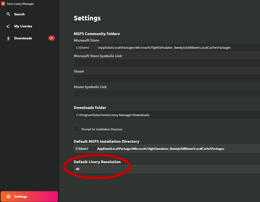
Task: Click the Steam folder field
Action: coord(167,79)
